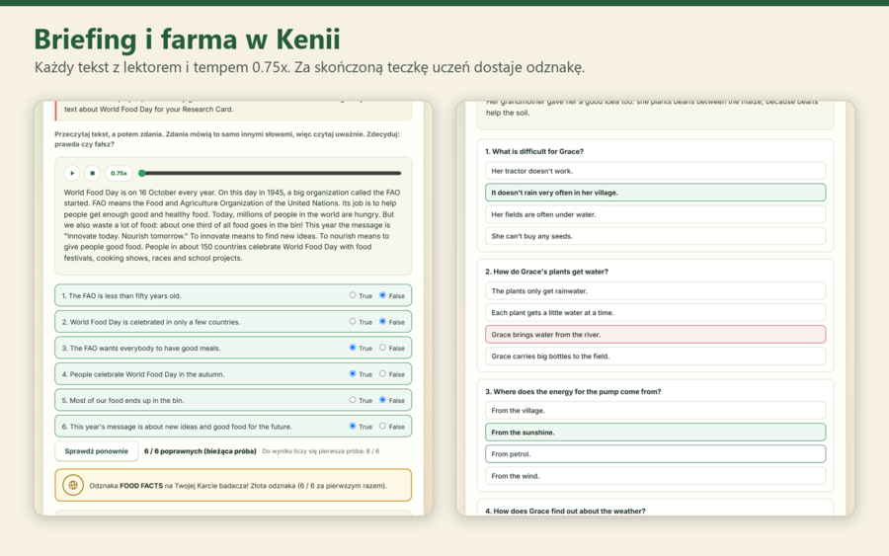Click the Sprawdź ponownie button
The height and width of the screenshot is (556, 889).
click(97, 451)
